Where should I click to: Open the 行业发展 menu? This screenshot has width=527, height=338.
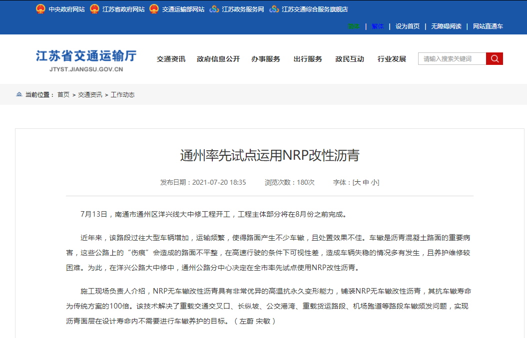[392, 59]
